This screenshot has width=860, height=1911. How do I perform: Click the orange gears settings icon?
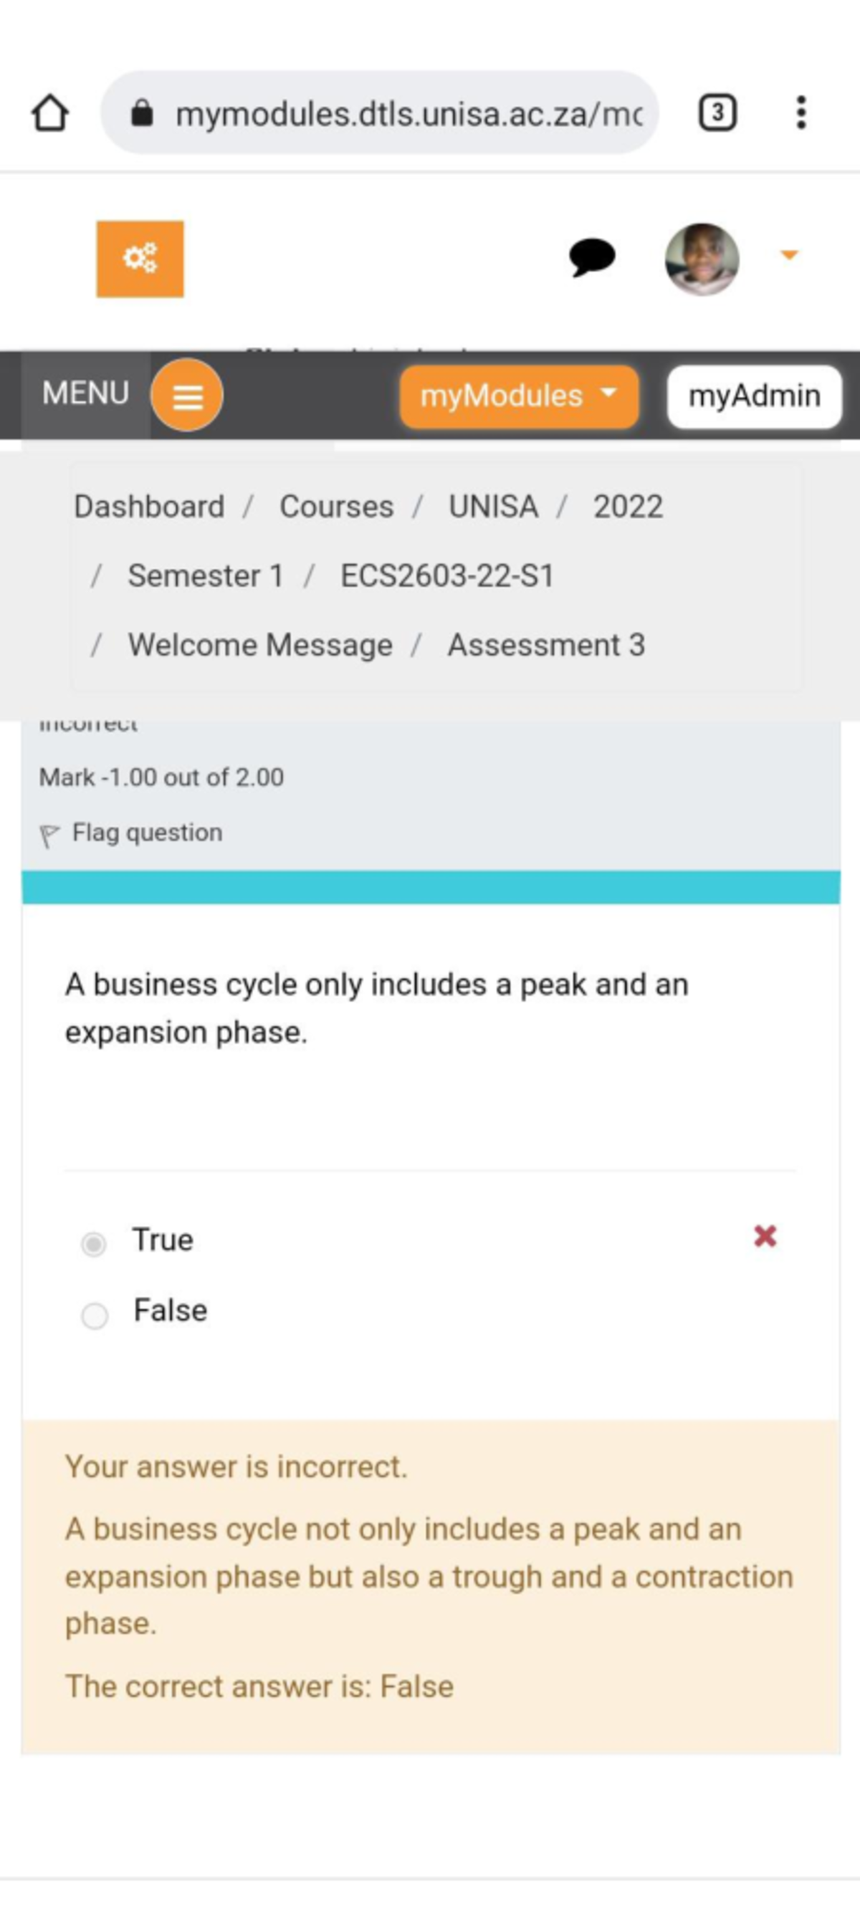140,259
